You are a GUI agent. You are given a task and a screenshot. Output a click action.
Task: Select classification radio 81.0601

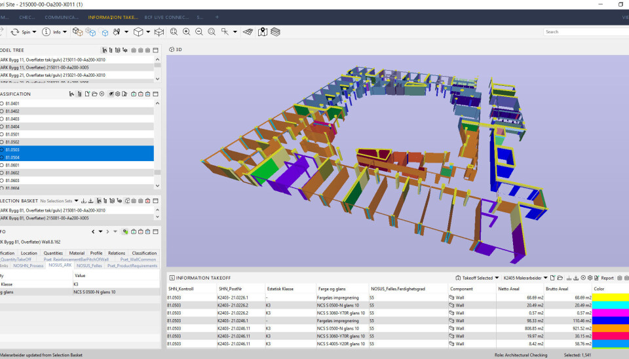tap(1, 165)
